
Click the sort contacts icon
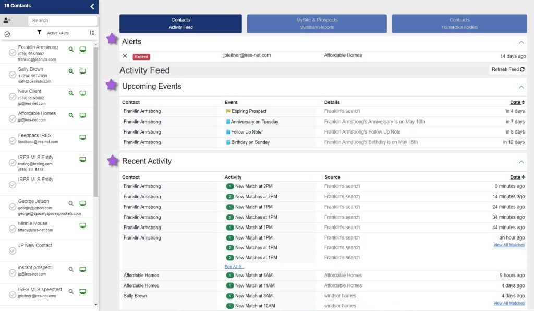[x=92, y=33]
